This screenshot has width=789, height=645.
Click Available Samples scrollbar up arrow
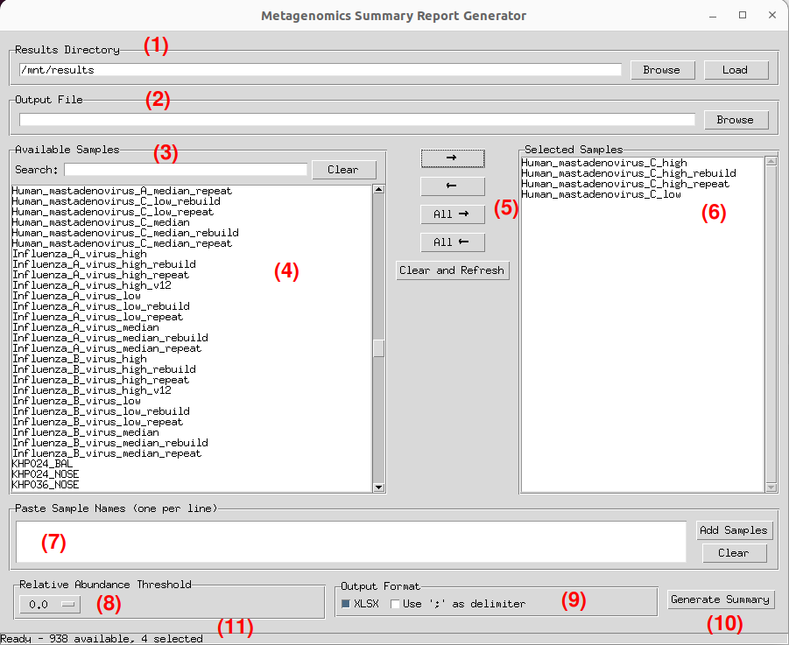(379, 188)
